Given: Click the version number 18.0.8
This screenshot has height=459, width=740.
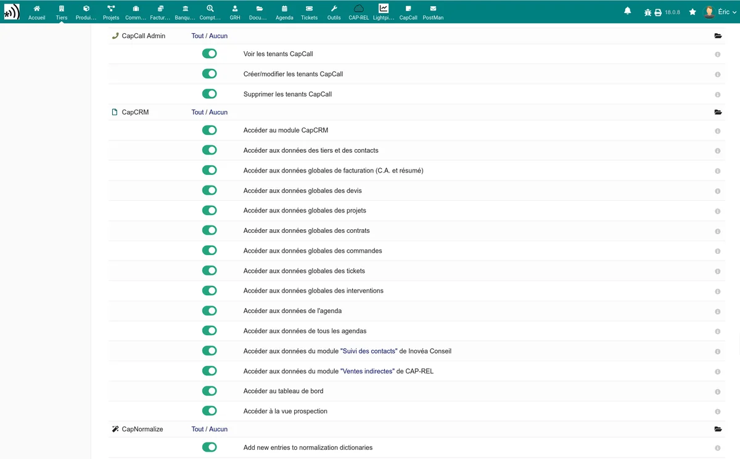Looking at the screenshot, I should pyautogui.click(x=672, y=12).
